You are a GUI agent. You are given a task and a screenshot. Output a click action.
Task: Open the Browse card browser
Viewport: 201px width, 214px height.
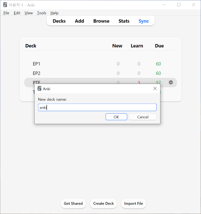click(x=101, y=21)
